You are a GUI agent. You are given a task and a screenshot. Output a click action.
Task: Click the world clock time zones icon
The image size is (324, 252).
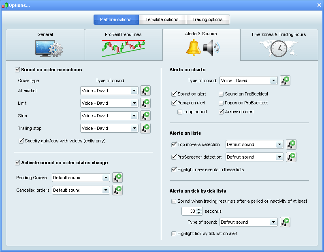279,49
